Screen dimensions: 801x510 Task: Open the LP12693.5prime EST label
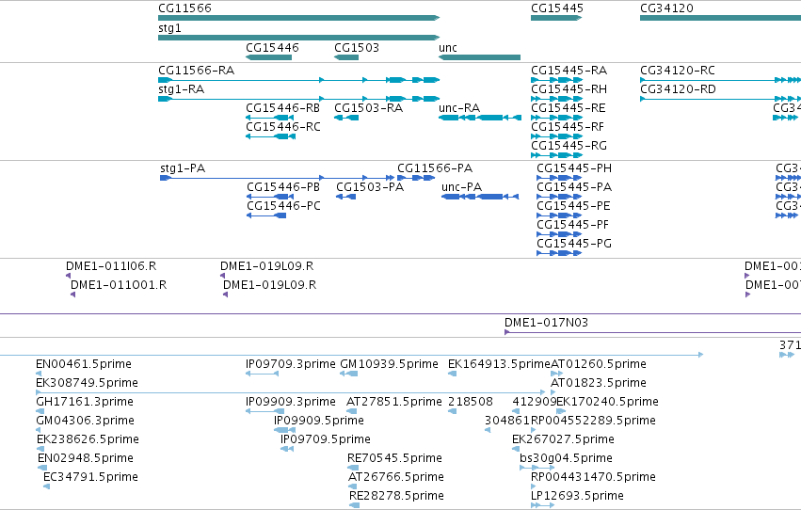pyautogui.click(x=577, y=497)
